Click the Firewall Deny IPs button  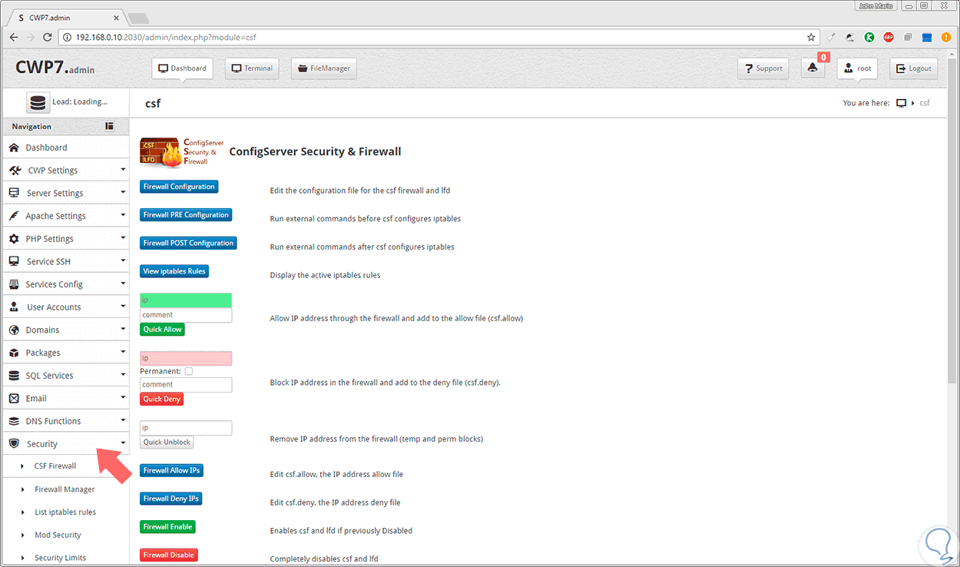171,499
